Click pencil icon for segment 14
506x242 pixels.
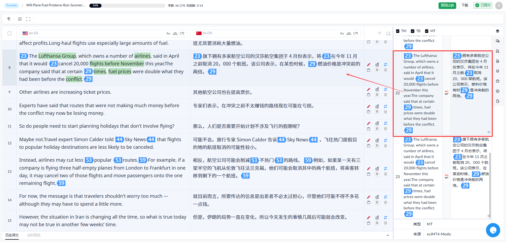point(369,197)
